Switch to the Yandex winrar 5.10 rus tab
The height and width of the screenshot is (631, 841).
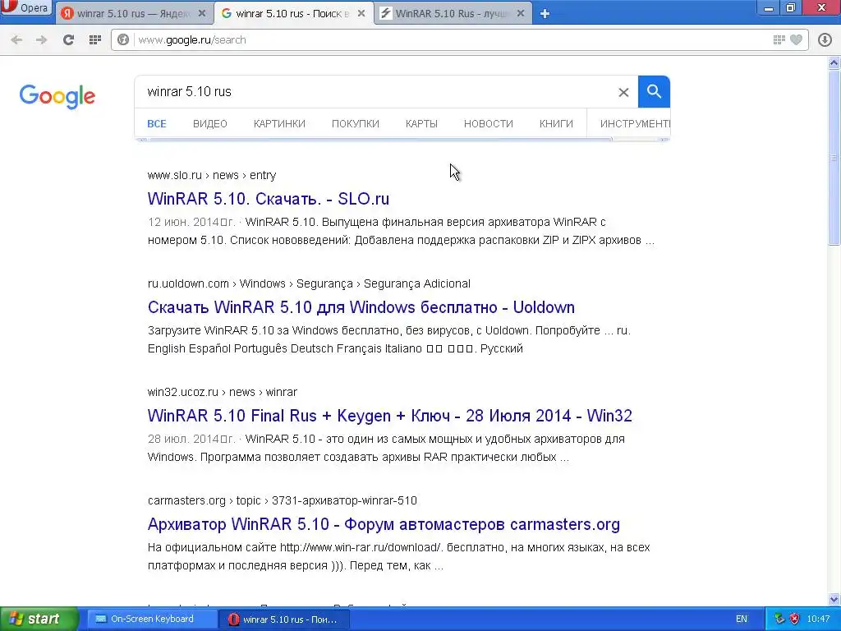pyautogui.click(x=134, y=13)
